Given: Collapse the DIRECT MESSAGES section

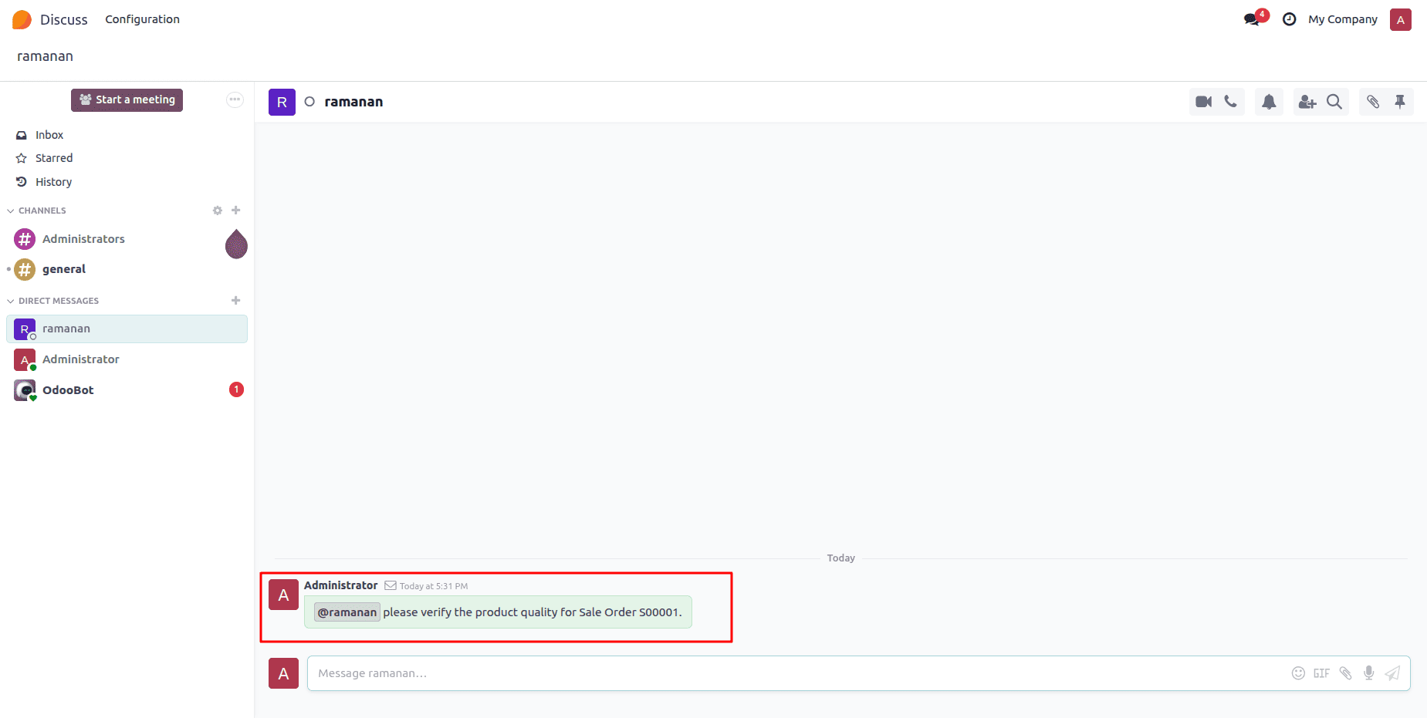Looking at the screenshot, I should 10,300.
